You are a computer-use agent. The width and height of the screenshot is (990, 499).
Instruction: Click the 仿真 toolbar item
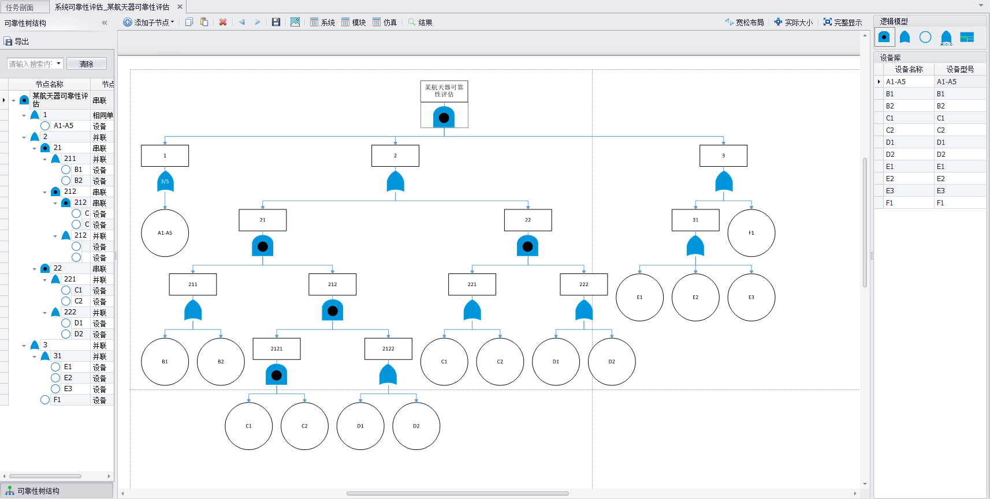(x=385, y=22)
